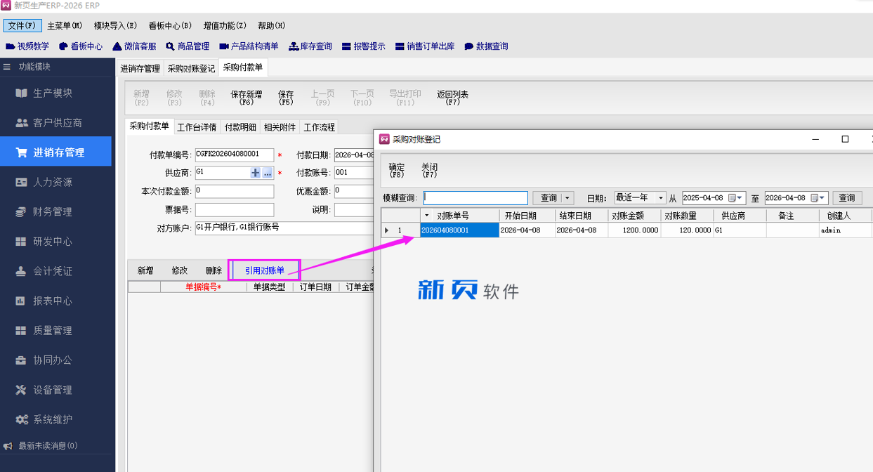Viewport: 873px width, 472px height.
Task: Click the hamburger icon beside 功能模块
Action: point(7,67)
